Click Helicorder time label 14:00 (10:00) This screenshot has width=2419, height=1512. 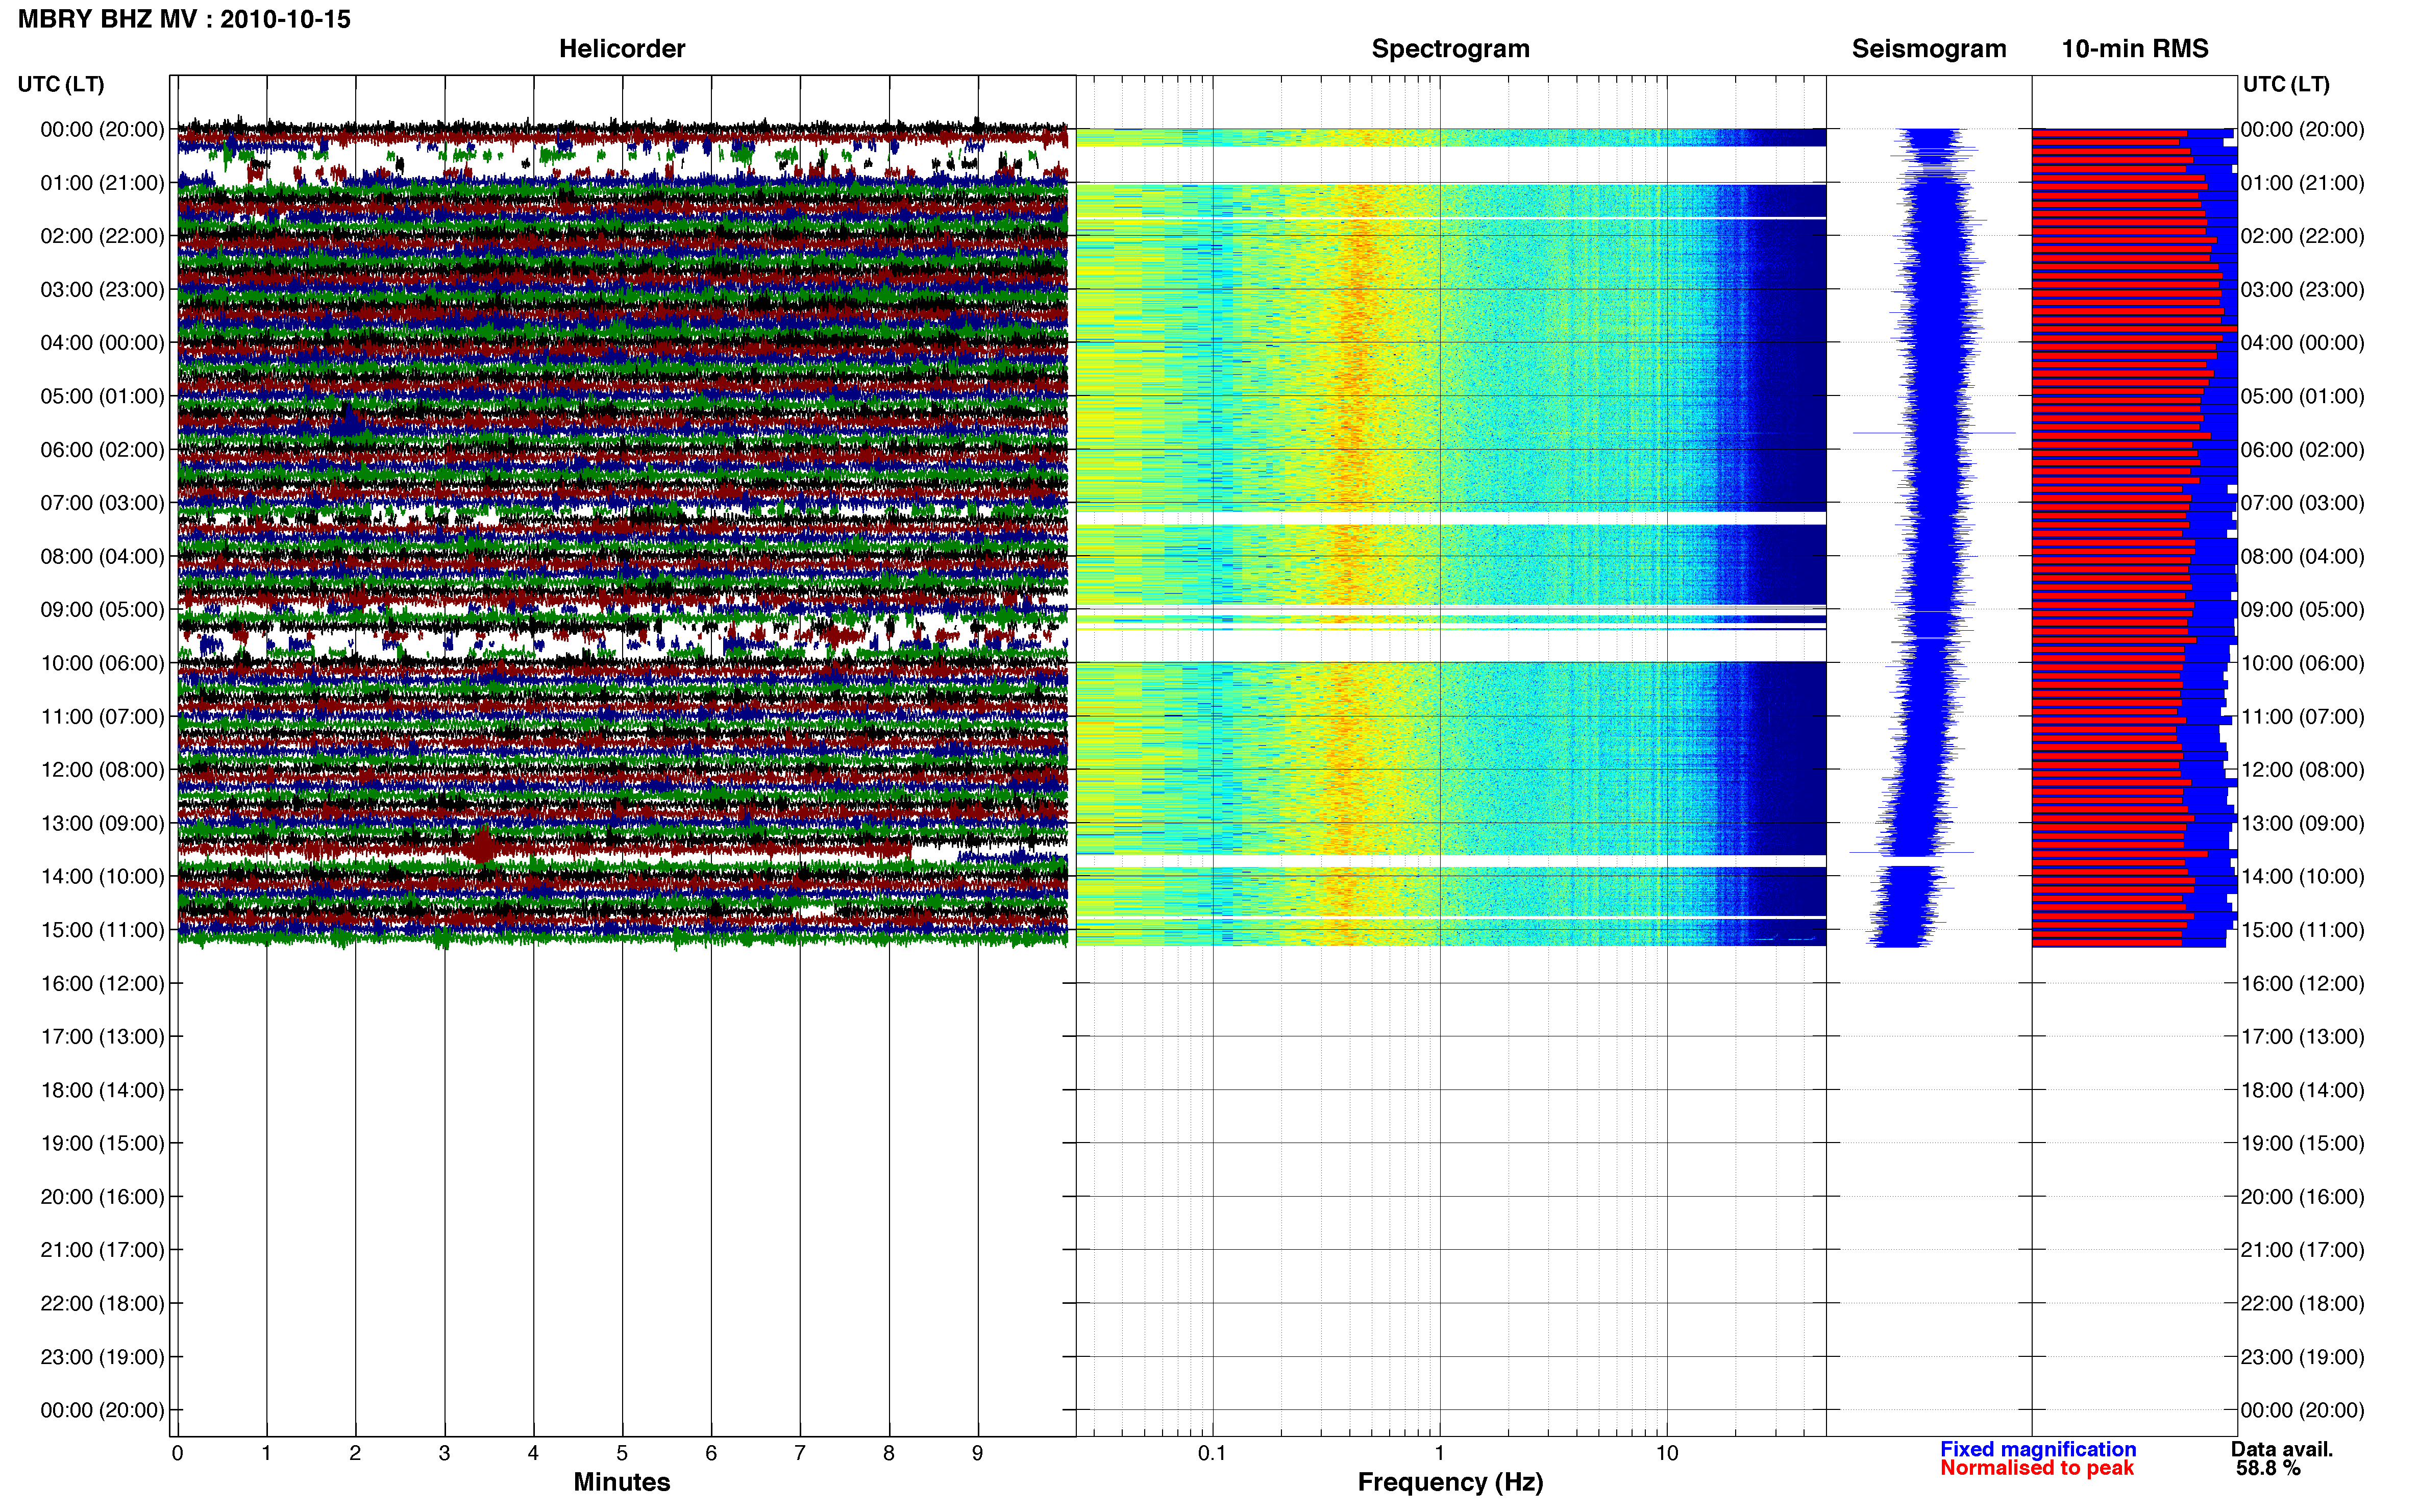pos(102,877)
